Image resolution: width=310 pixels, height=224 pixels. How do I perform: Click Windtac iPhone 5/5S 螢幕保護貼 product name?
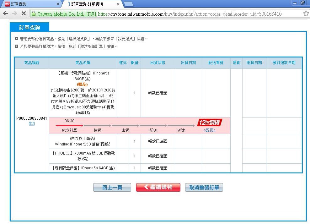(83, 144)
